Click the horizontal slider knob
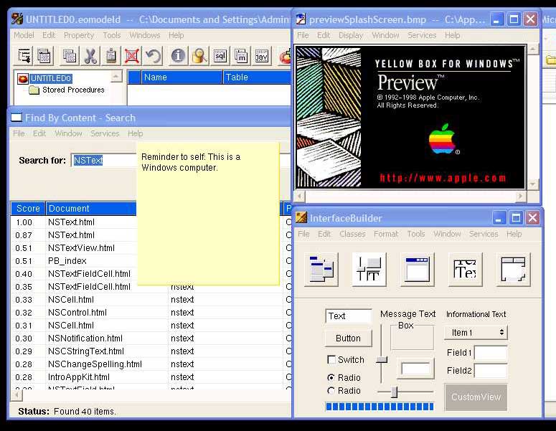The width and height of the screenshot is (556, 431). (394, 392)
